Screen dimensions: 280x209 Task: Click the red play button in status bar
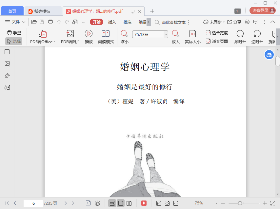[x=144, y=203]
